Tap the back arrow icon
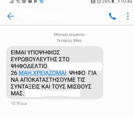This screenshot has height=117, width=134. point(11,16)
